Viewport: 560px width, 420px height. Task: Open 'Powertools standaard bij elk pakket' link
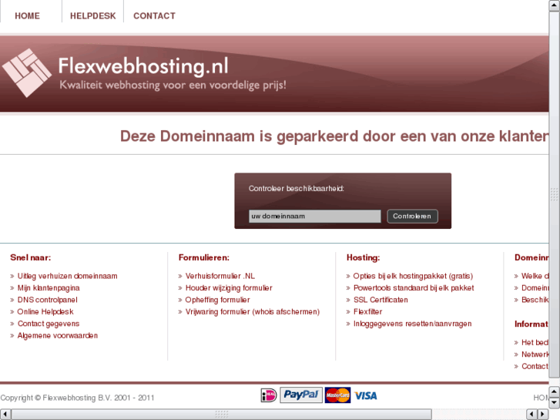(414, 287)
